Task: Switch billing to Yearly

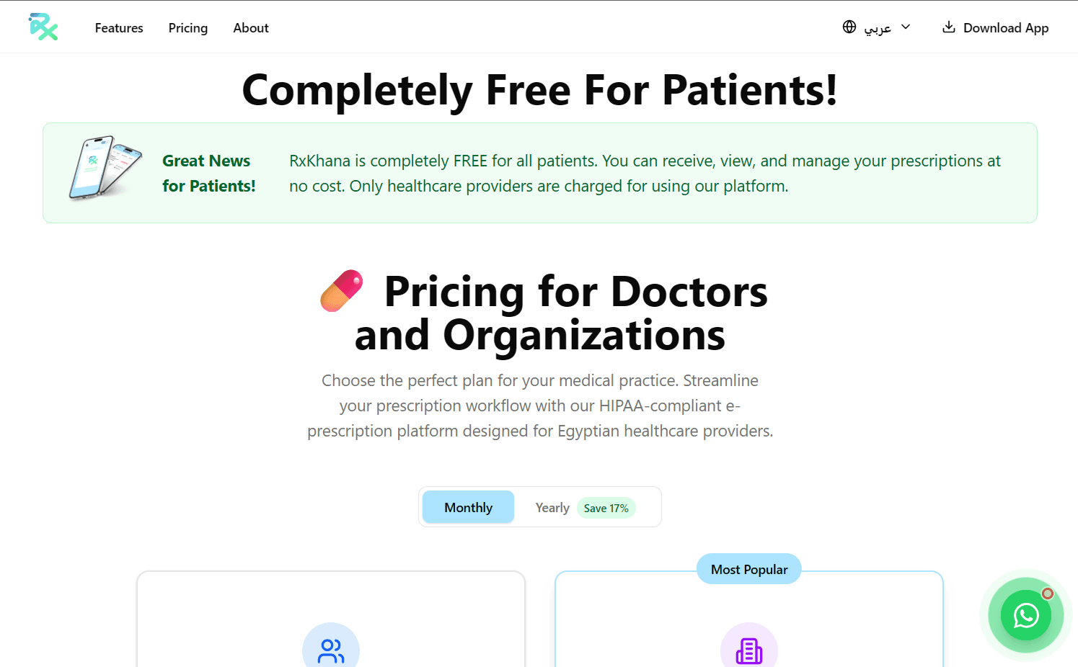Action: (552, 508)
